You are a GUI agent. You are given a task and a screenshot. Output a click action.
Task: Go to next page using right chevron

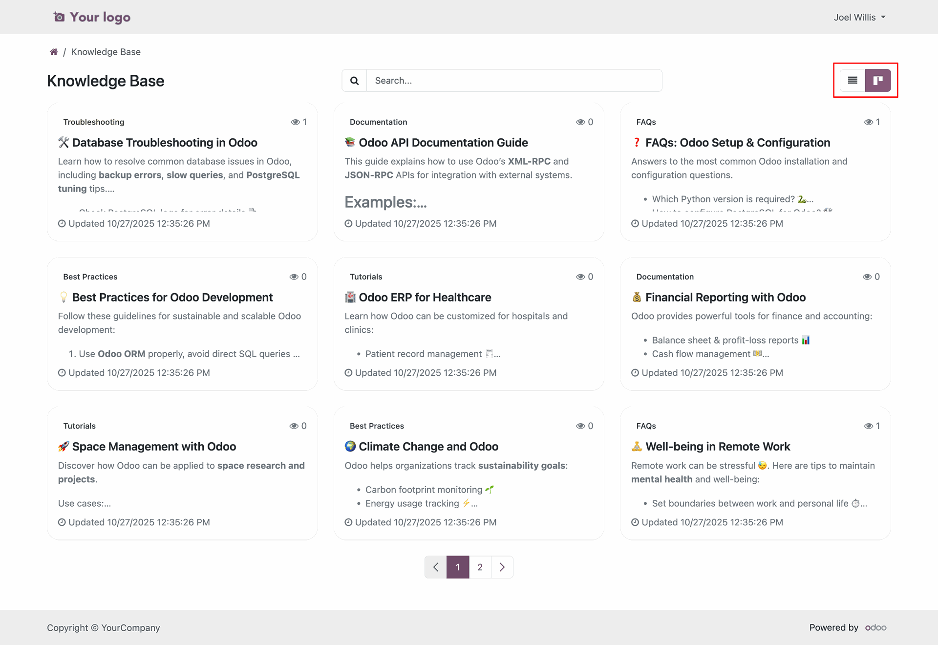point(502,567)
